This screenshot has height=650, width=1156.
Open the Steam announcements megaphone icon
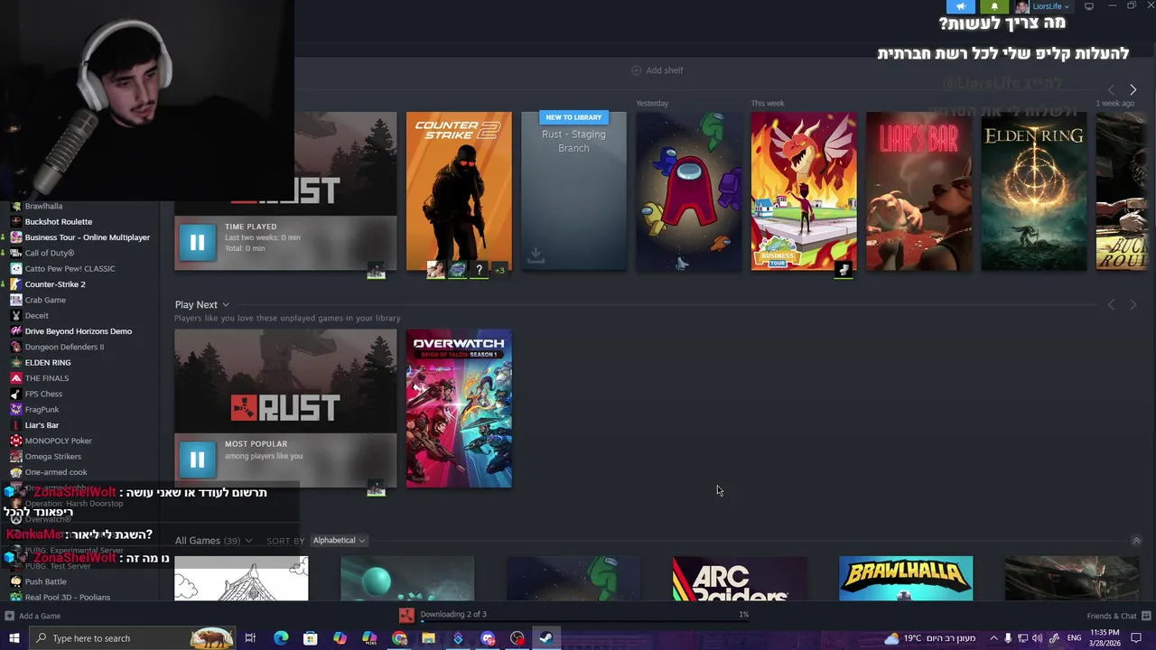click(960, 6)
